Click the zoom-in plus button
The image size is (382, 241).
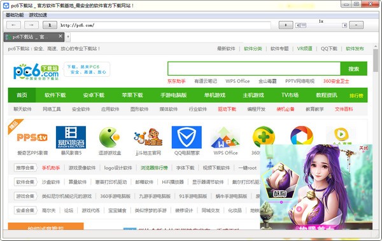point(285,25)
